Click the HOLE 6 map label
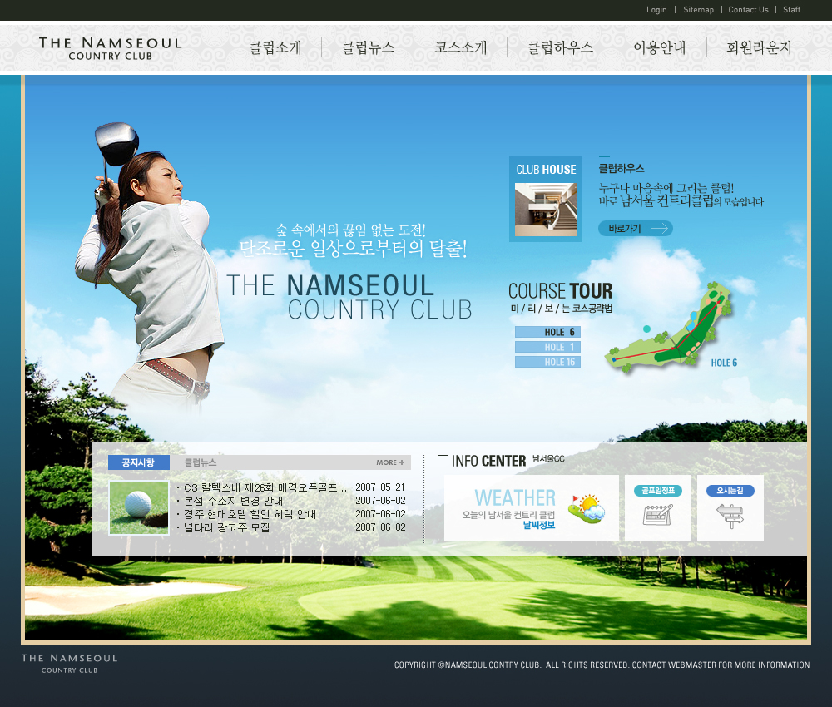 pos(724,363)
